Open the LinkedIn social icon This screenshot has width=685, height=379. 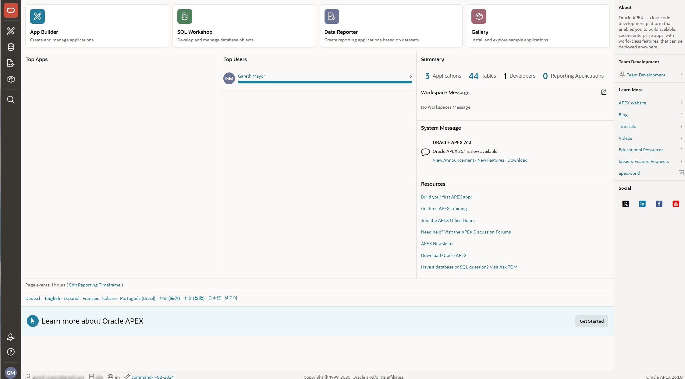[x=642, y=204]
